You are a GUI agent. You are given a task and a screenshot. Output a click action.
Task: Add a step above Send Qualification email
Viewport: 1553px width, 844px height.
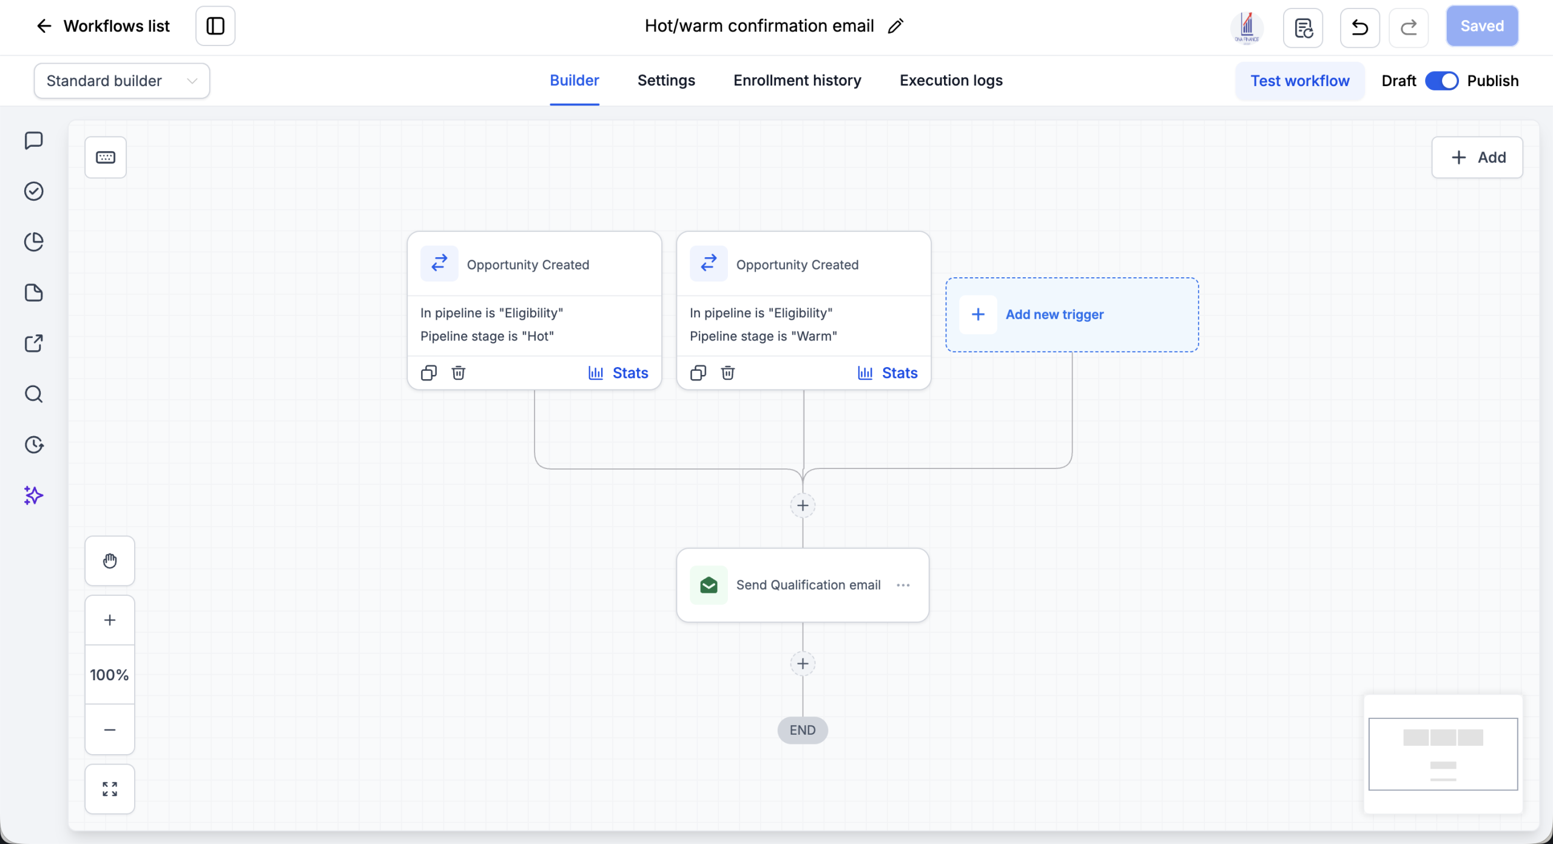[x=803, y=505]
